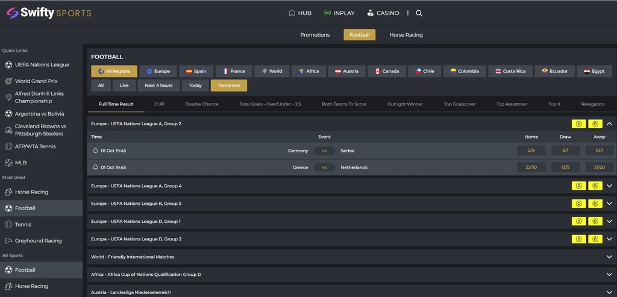Image resolution: width=617 pixels, height=297 pixels.
Task: Go to INPLAY in top navigation
Action: click(x=339, y=13)
